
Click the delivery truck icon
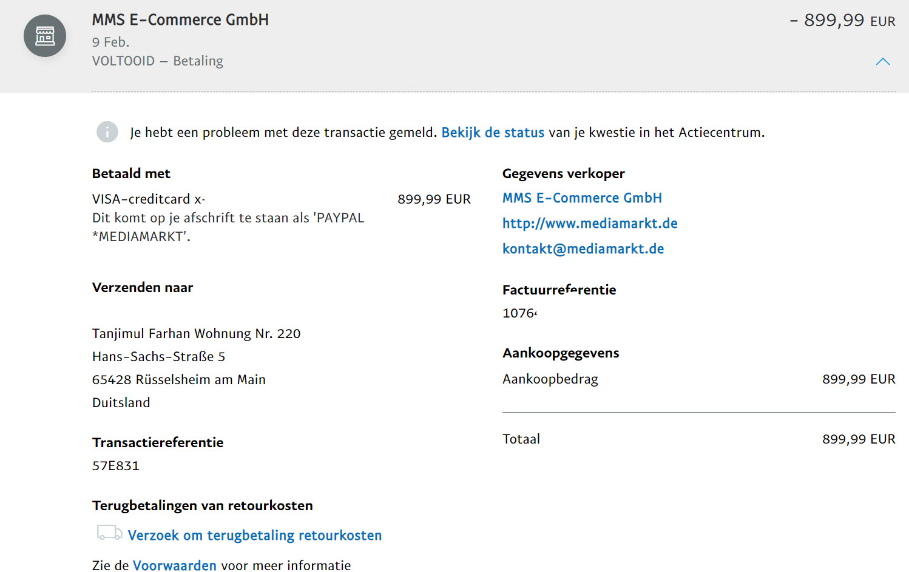(109, 533)
